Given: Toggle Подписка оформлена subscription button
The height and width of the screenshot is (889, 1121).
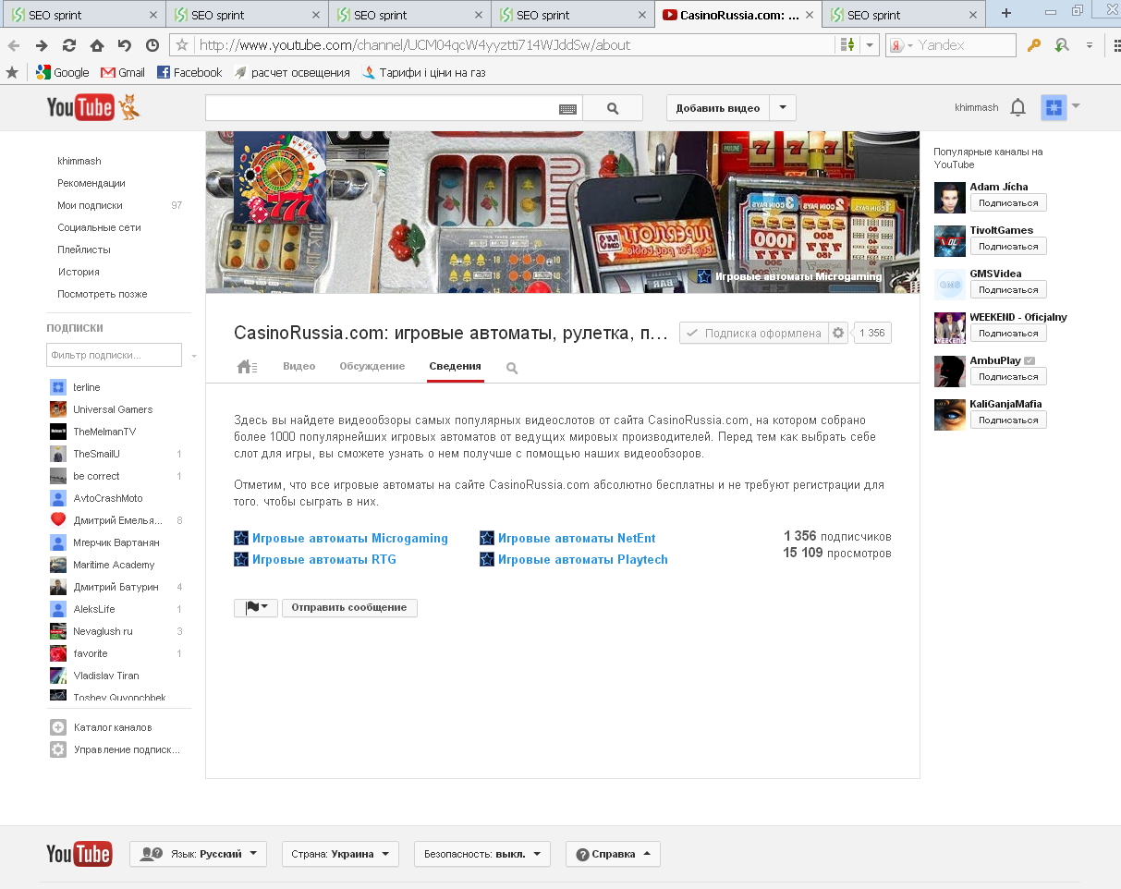Looking at the screenshot, I should tap(753, 334).
